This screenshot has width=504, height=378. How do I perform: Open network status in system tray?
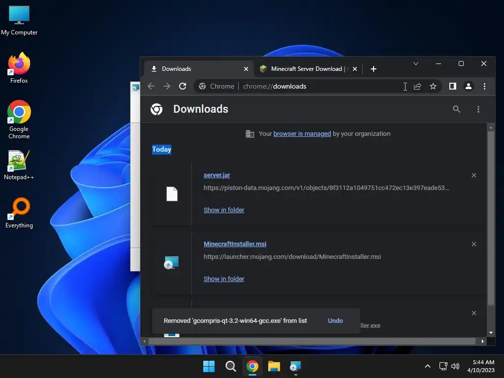443,366
